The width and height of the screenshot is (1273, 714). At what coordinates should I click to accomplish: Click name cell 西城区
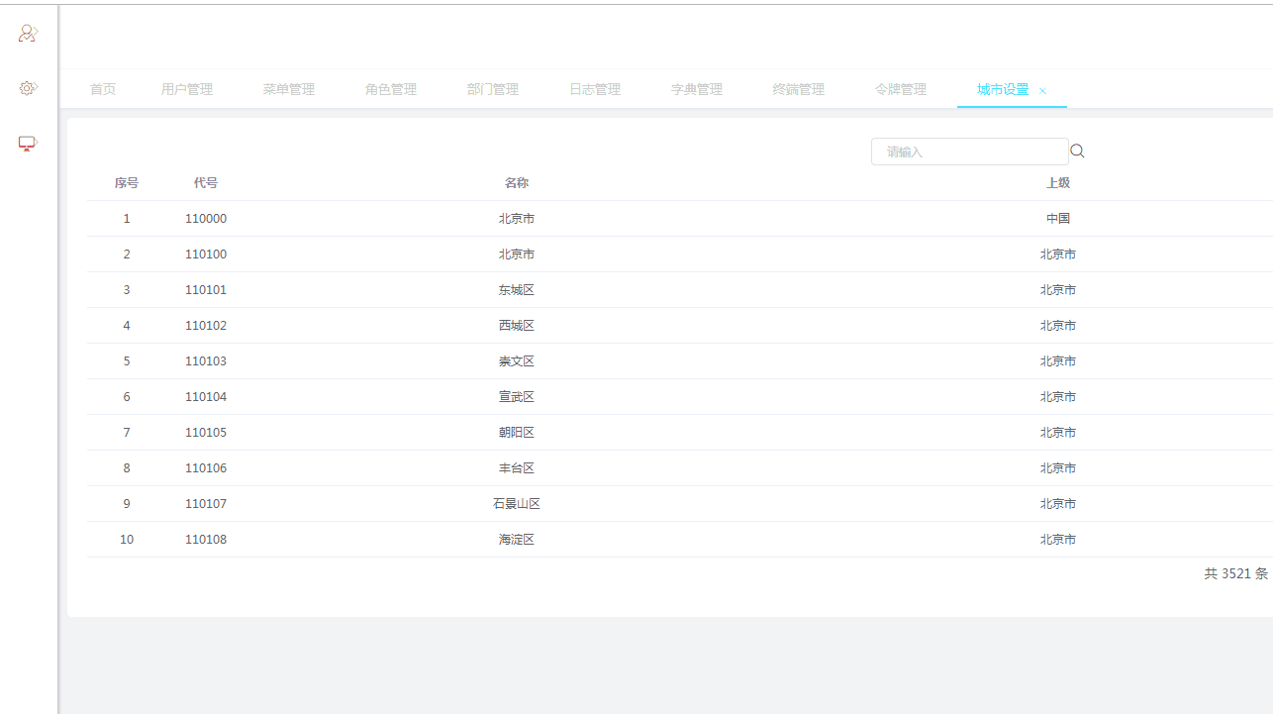click(517, 326)
